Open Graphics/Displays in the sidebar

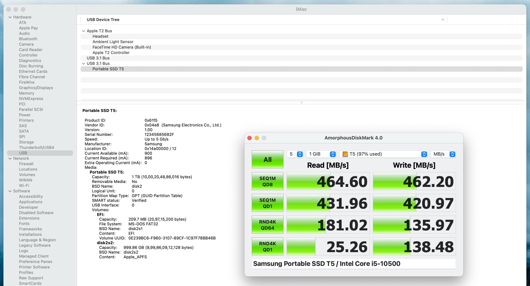(36, 88)
